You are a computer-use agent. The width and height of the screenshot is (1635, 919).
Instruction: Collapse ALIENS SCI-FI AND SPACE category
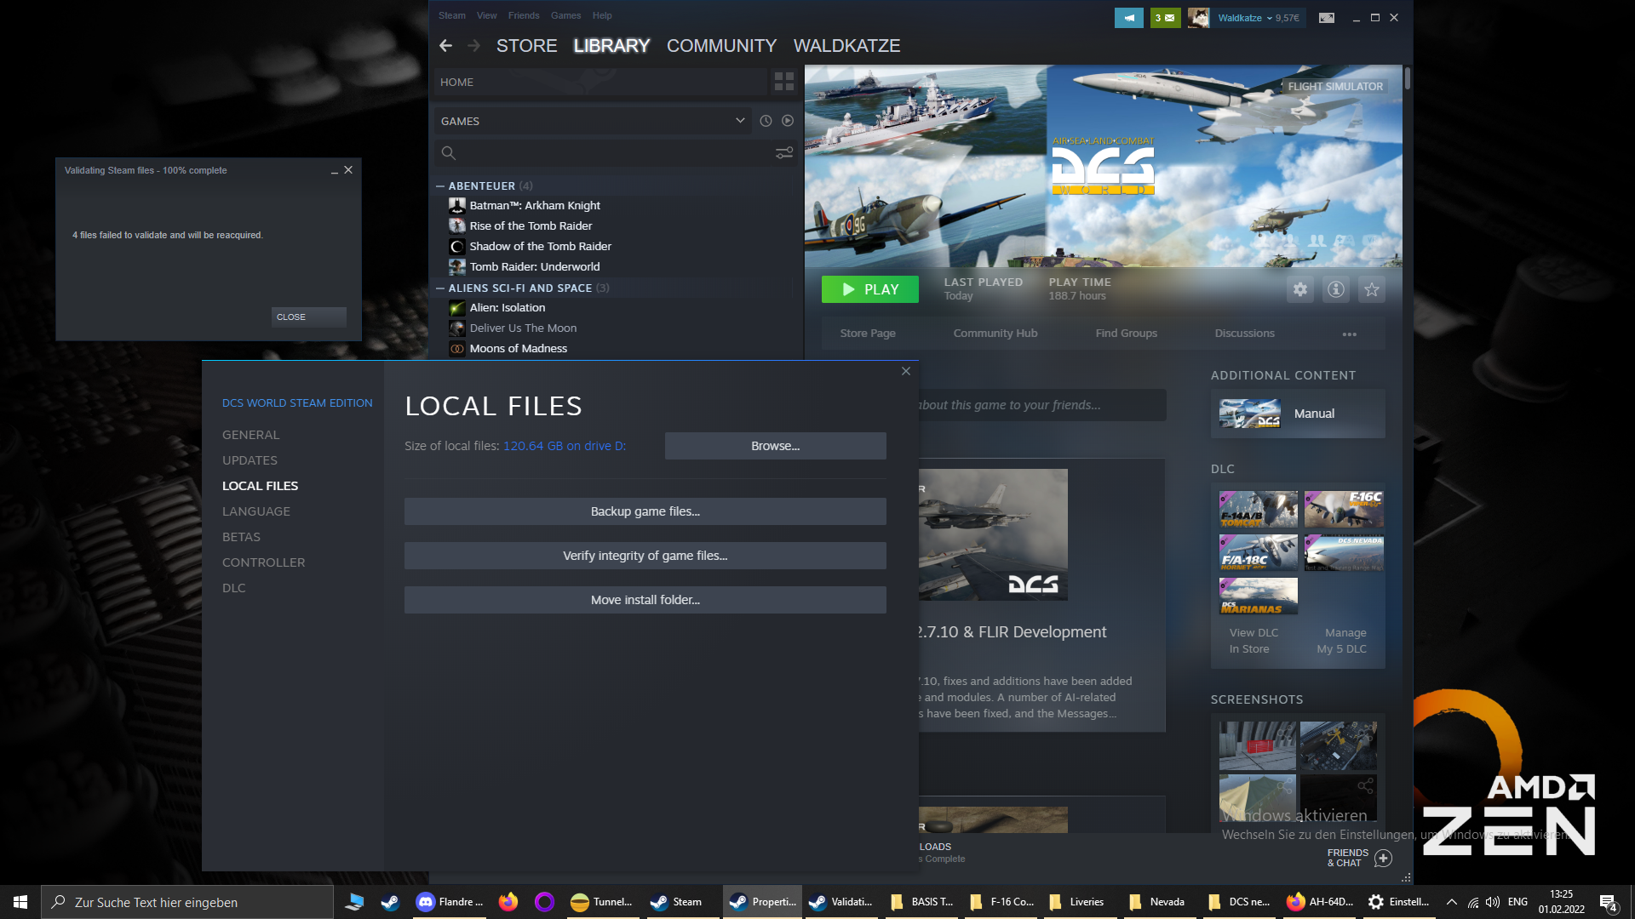[440, 288]
